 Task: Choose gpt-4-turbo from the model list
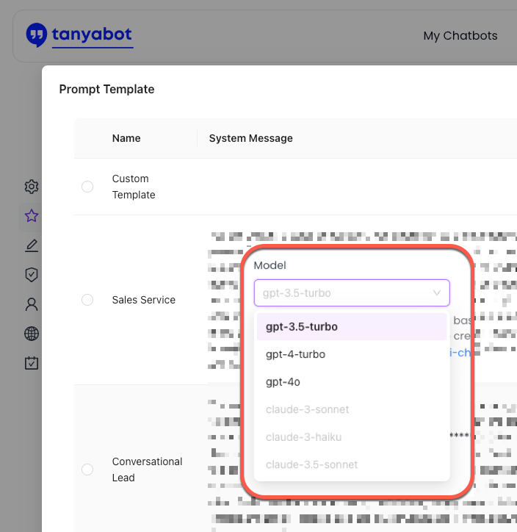295,354
